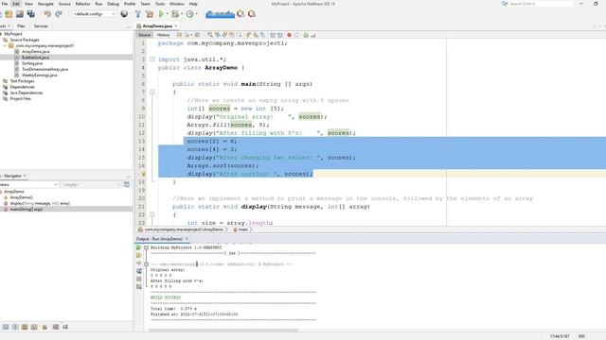Undo the last edit via toolbar
Viewport: 606px width, 340px height.
47,14
